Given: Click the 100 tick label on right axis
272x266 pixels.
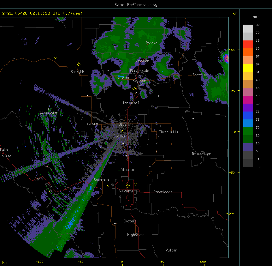Looking at the screenshot, I should [x=232, y=50].
